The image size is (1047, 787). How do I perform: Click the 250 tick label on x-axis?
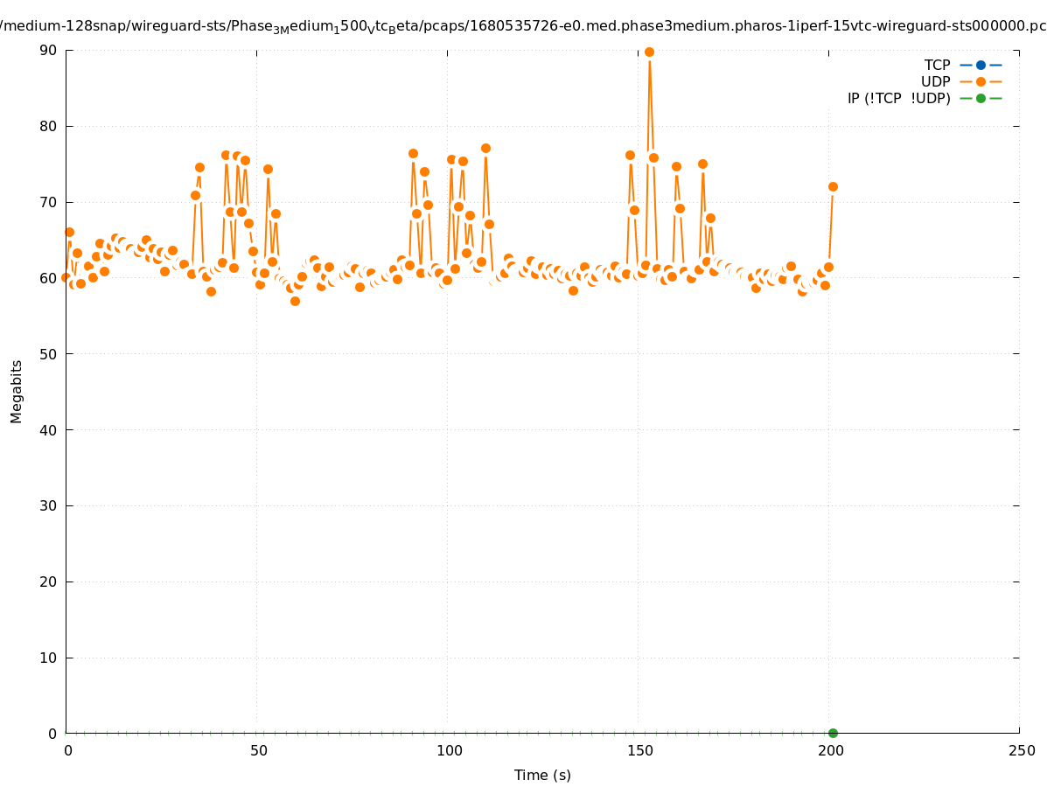1021,751
